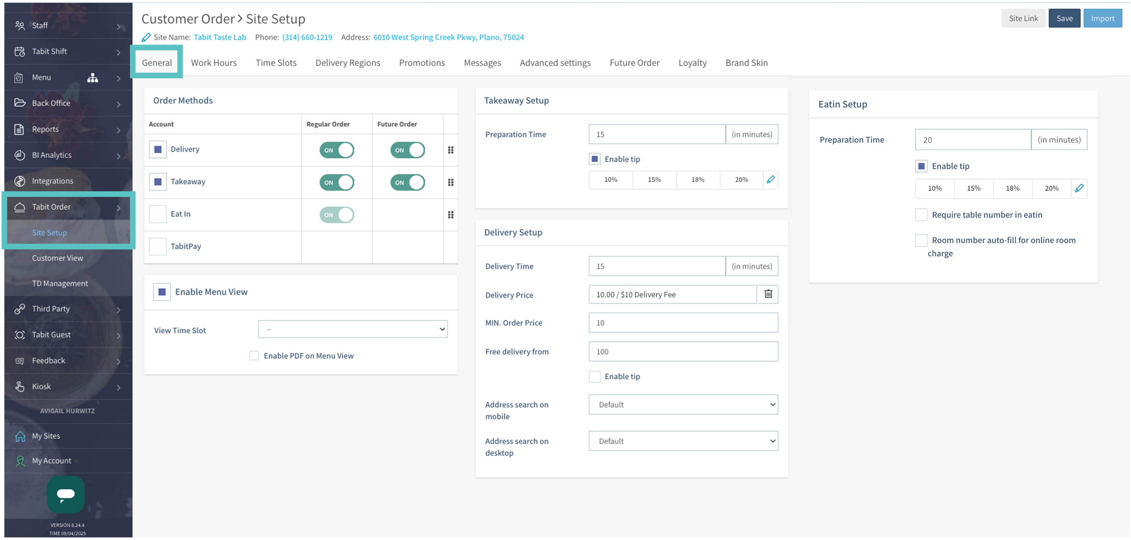Click the hierarchy icon next to Menu
Image resolution: width=1131 pixels, height=540 pixels.
pos(92,78)
